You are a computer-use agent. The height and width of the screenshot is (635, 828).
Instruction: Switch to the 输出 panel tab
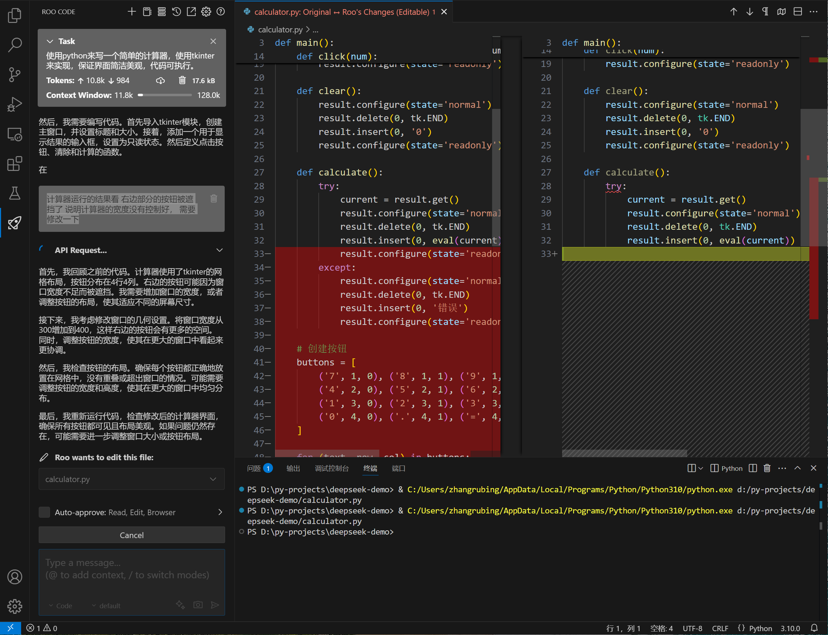pos(293,468)
